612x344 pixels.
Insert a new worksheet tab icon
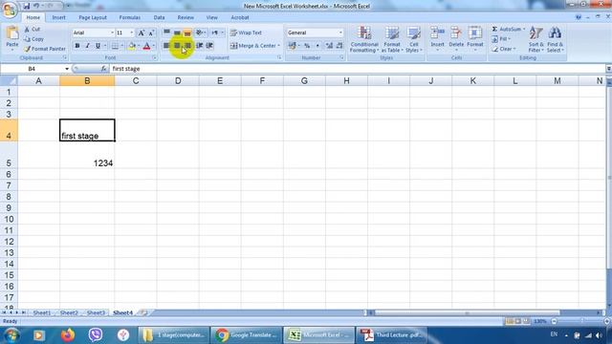point(143,312)
